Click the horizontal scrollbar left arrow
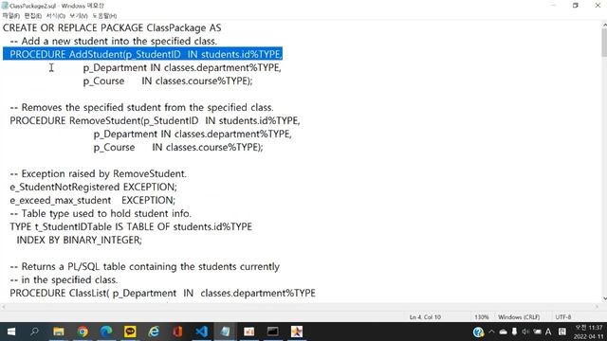607x341 pixels. (x=3, y=307)
